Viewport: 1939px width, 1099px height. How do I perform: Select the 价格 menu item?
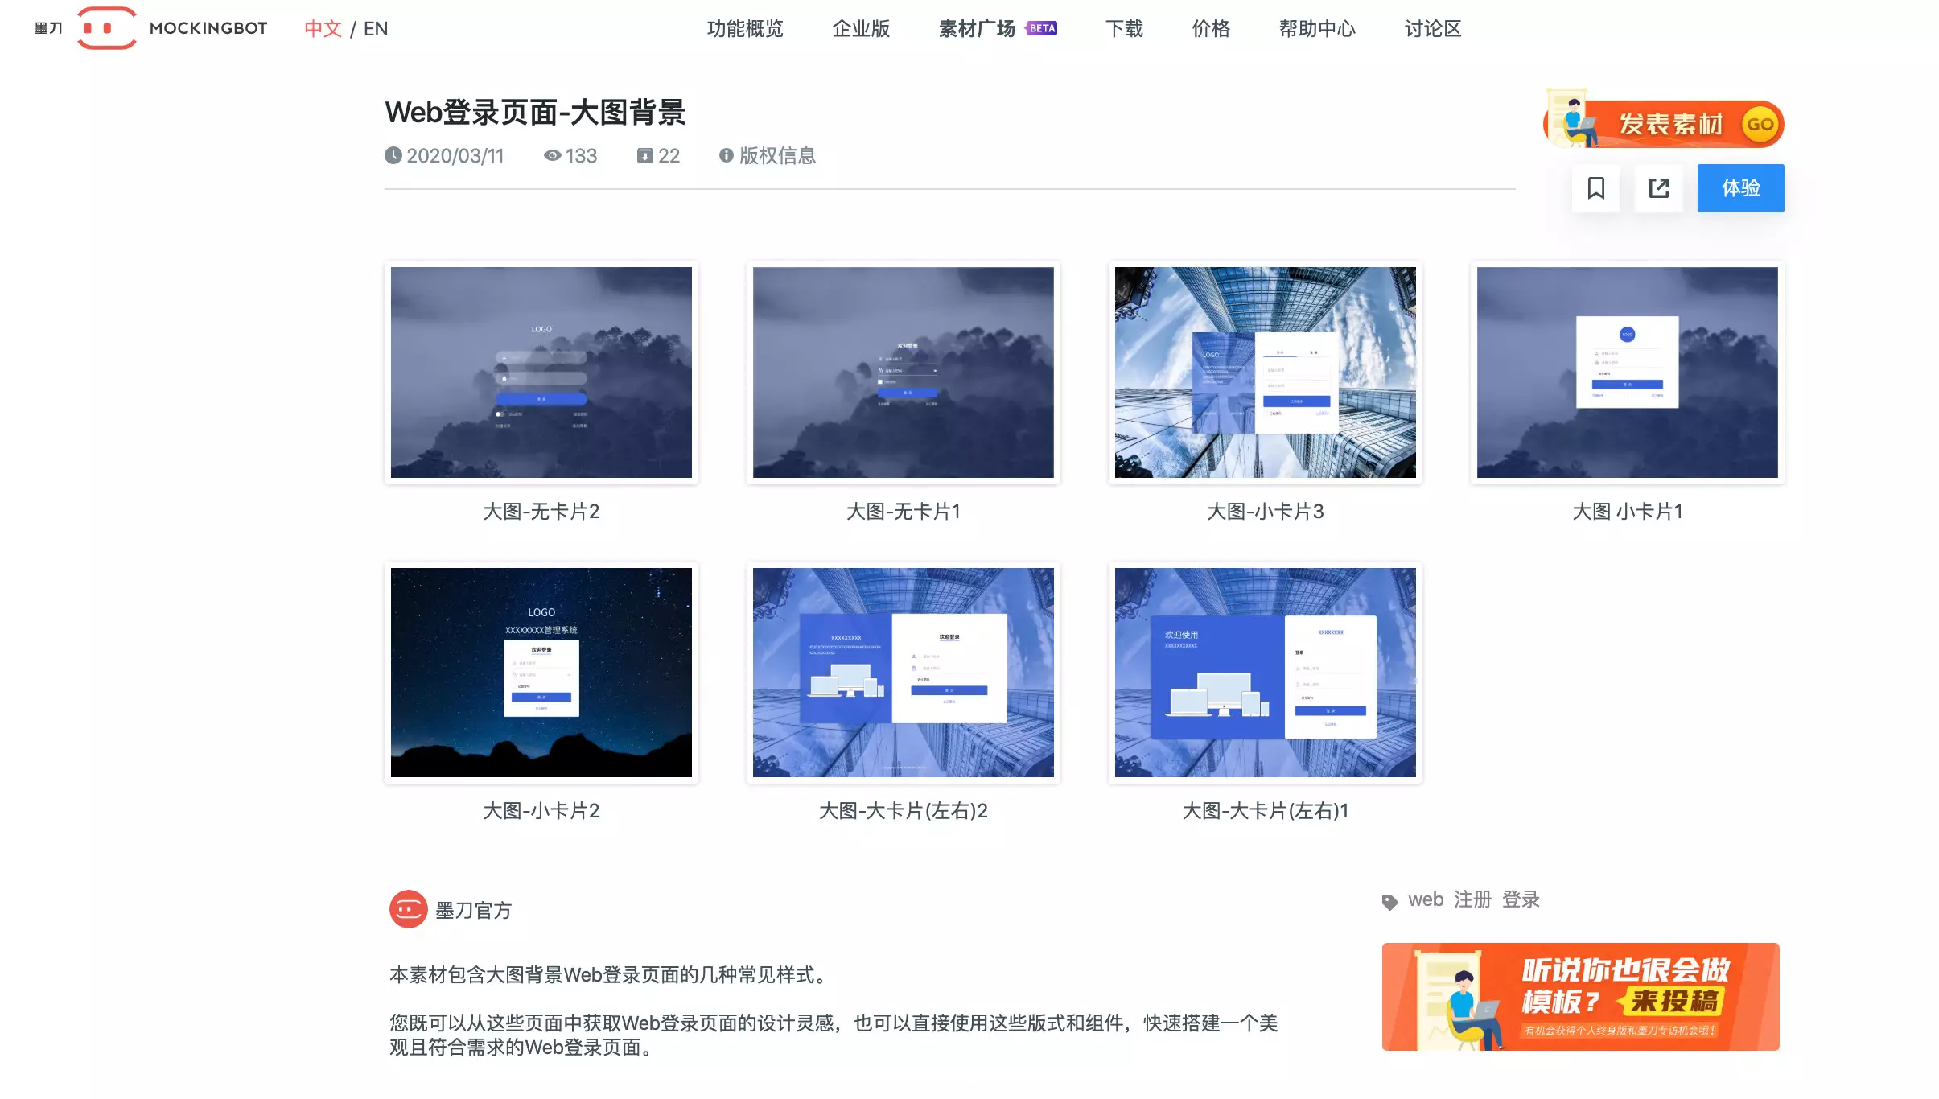coord(1209,28)
